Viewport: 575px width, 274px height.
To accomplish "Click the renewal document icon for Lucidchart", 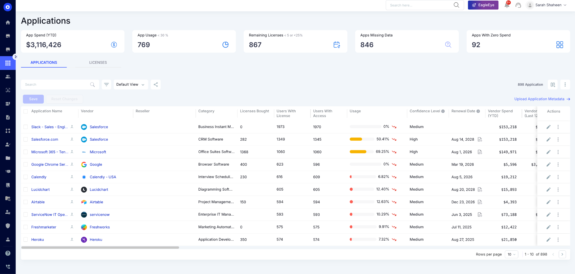I will pos(480,189).
